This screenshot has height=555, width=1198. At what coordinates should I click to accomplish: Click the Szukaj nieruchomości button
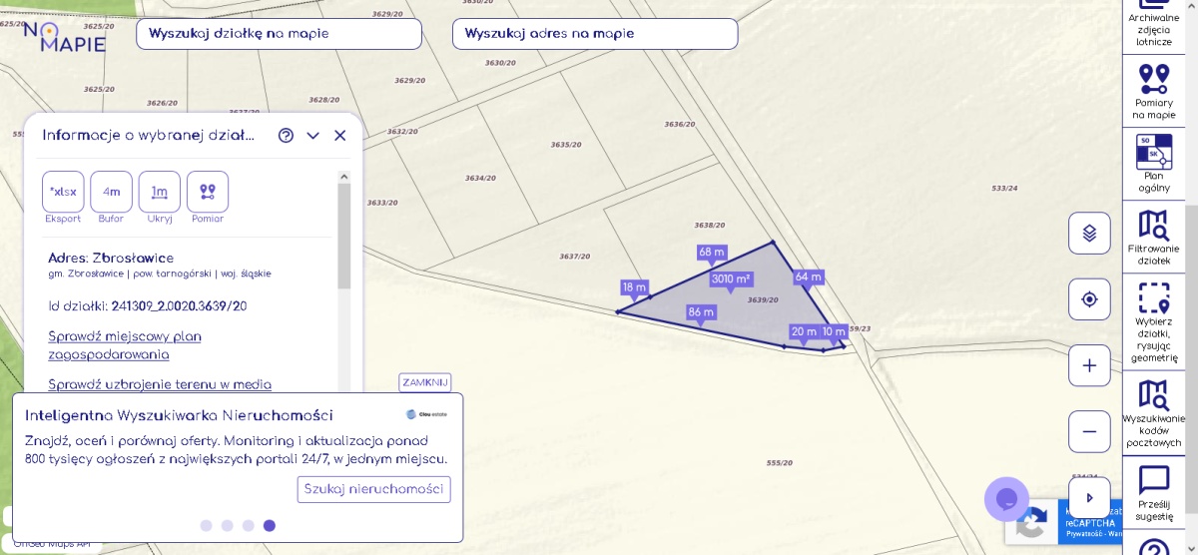click(x=373, y=489)
